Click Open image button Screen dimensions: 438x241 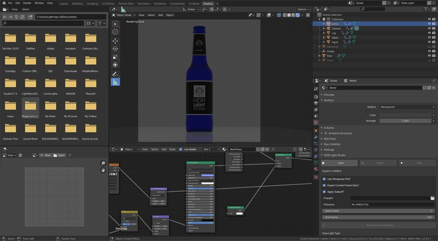59,155
